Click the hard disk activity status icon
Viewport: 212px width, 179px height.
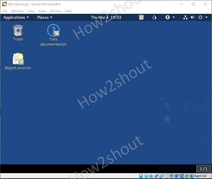[x=141, y=176]
